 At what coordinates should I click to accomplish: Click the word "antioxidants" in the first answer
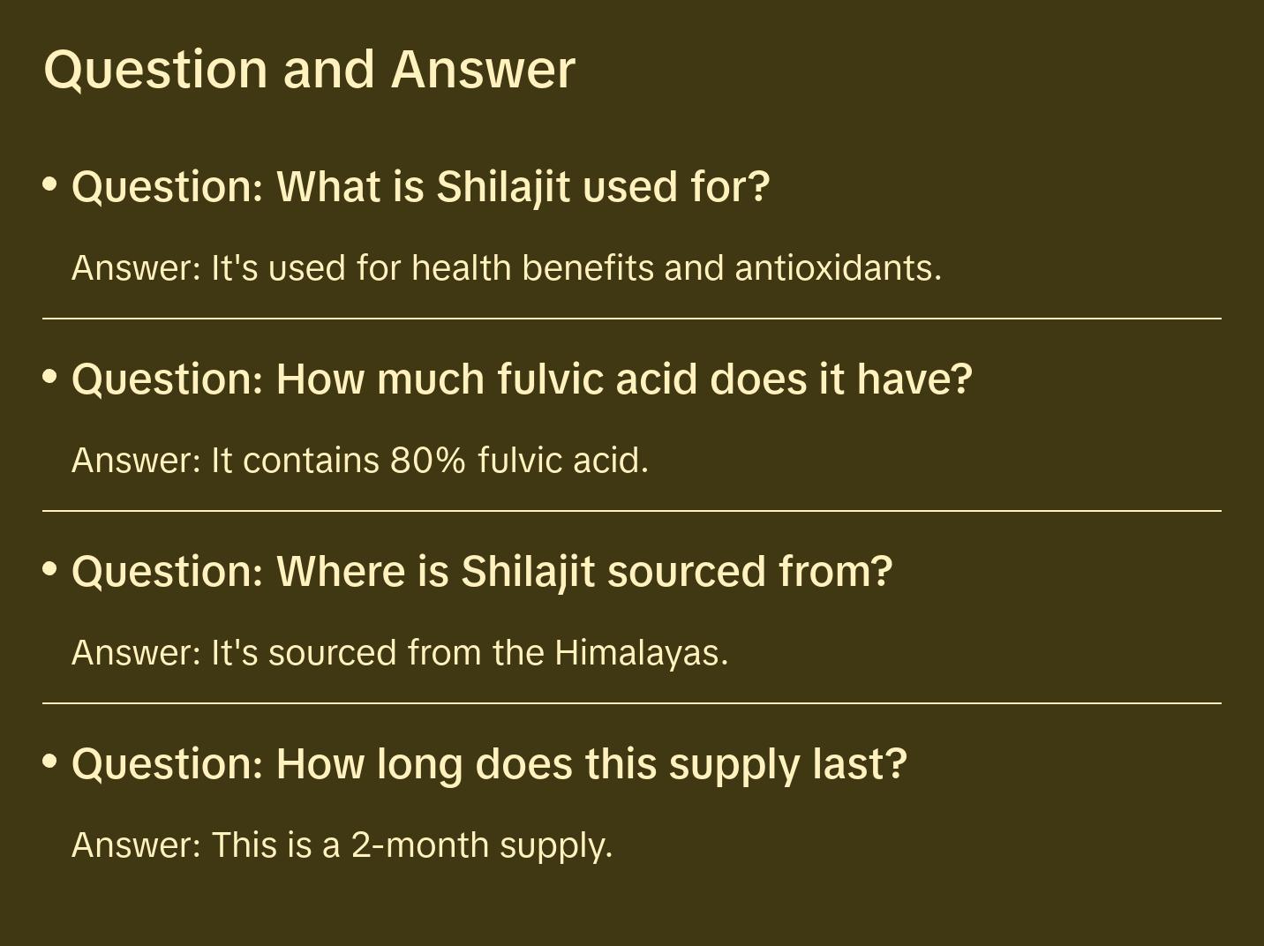[x=837, y=268]
